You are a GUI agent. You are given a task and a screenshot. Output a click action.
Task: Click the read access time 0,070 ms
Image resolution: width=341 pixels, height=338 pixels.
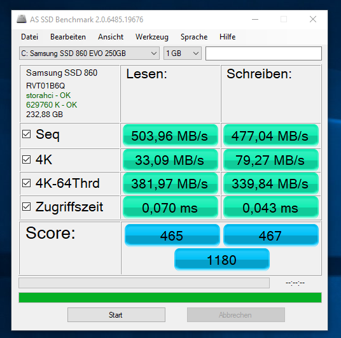pyautogui.click(x=170, y=208)
